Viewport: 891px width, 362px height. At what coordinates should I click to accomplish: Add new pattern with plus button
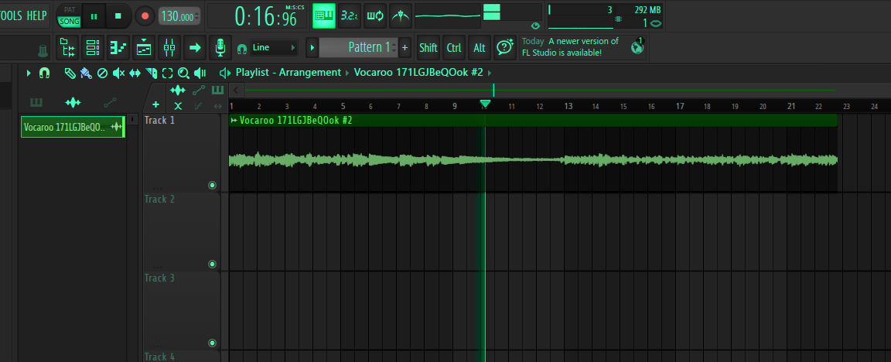point(405,47)
